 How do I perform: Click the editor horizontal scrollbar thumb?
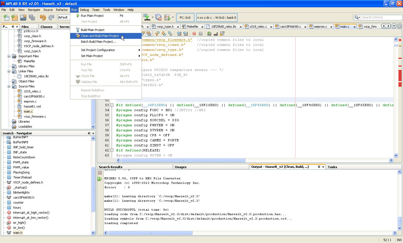[x=183, y=160]
